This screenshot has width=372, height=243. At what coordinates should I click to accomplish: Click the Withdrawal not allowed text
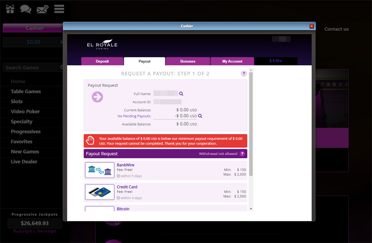pyautogui.click(x=218, y=154)
